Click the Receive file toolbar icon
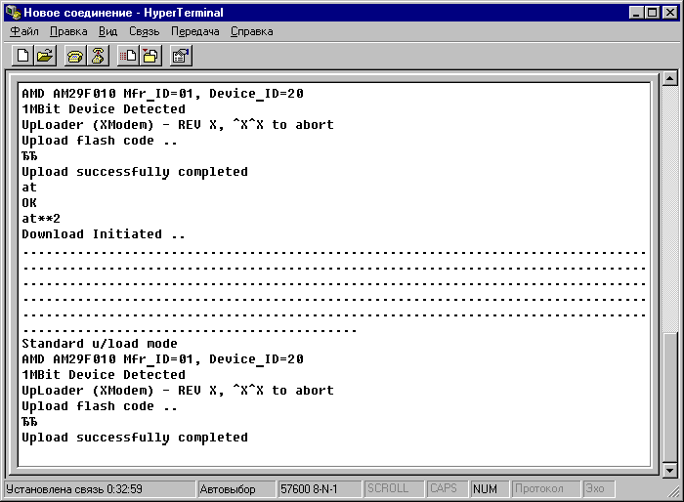Screen dimensions: 684x502 [150, 56]
